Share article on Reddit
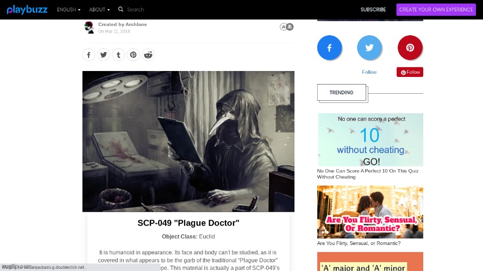 tap(148, 55)
